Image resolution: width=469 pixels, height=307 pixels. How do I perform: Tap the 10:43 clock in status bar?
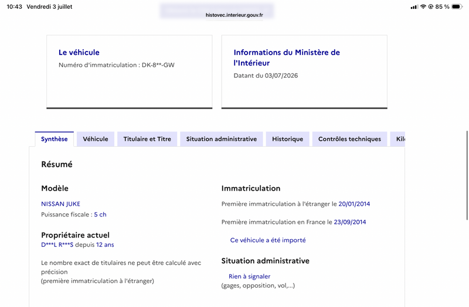(x=14, y=6)
